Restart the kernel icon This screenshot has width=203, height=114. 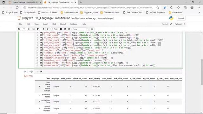(65, 29)
